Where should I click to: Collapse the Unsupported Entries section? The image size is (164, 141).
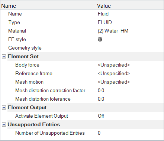pyautogui.click(x=4, y=125)
